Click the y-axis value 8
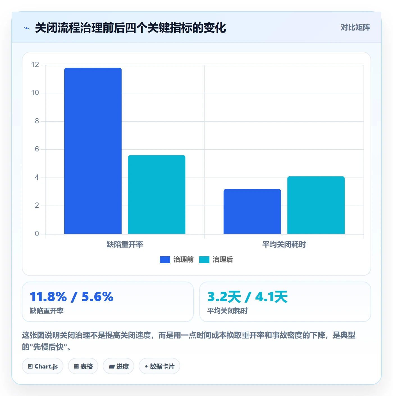 coord(37,121)
